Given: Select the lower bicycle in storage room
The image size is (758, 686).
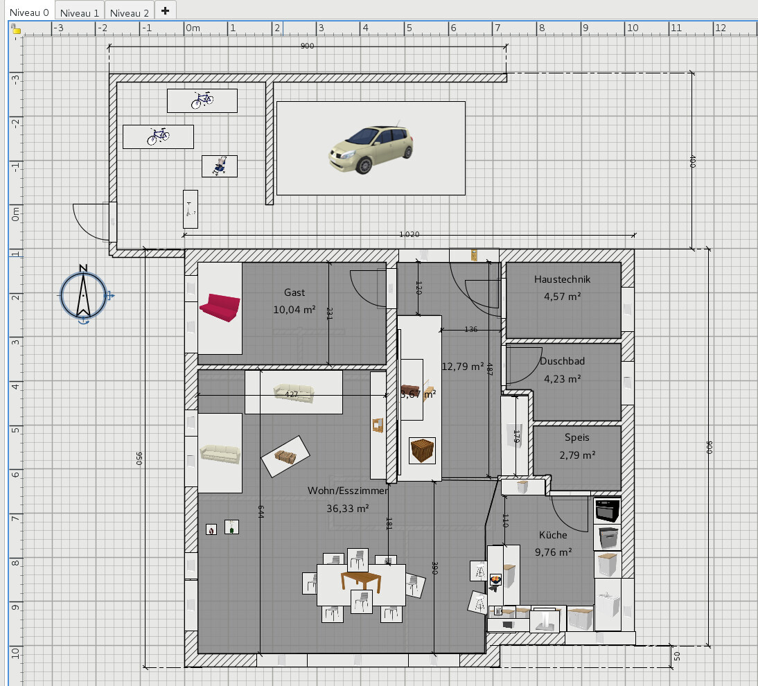Looking at the screenshot, I should (158, 137).
